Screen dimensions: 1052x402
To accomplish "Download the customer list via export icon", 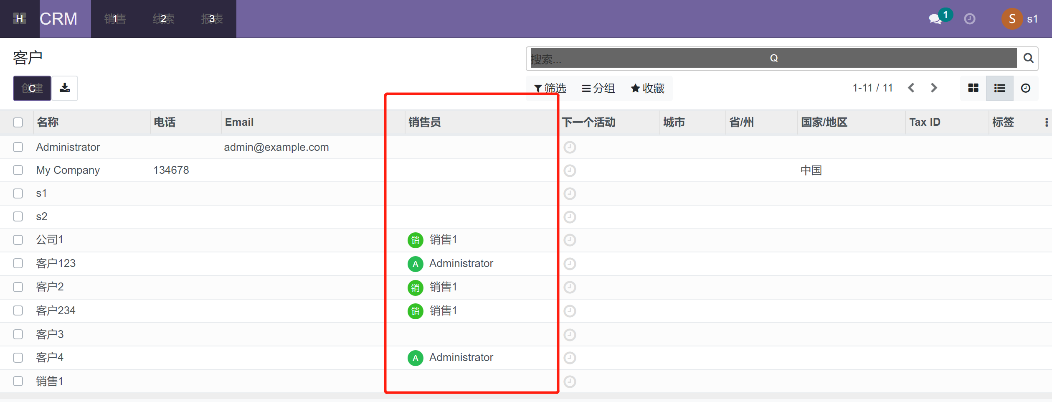I will (x=65, y=88).
